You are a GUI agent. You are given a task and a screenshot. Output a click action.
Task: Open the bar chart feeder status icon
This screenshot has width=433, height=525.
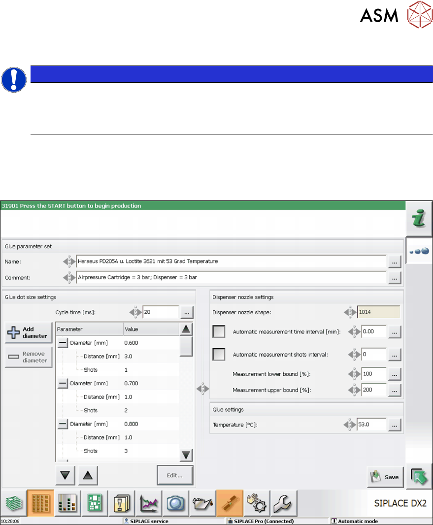(67, 503)
